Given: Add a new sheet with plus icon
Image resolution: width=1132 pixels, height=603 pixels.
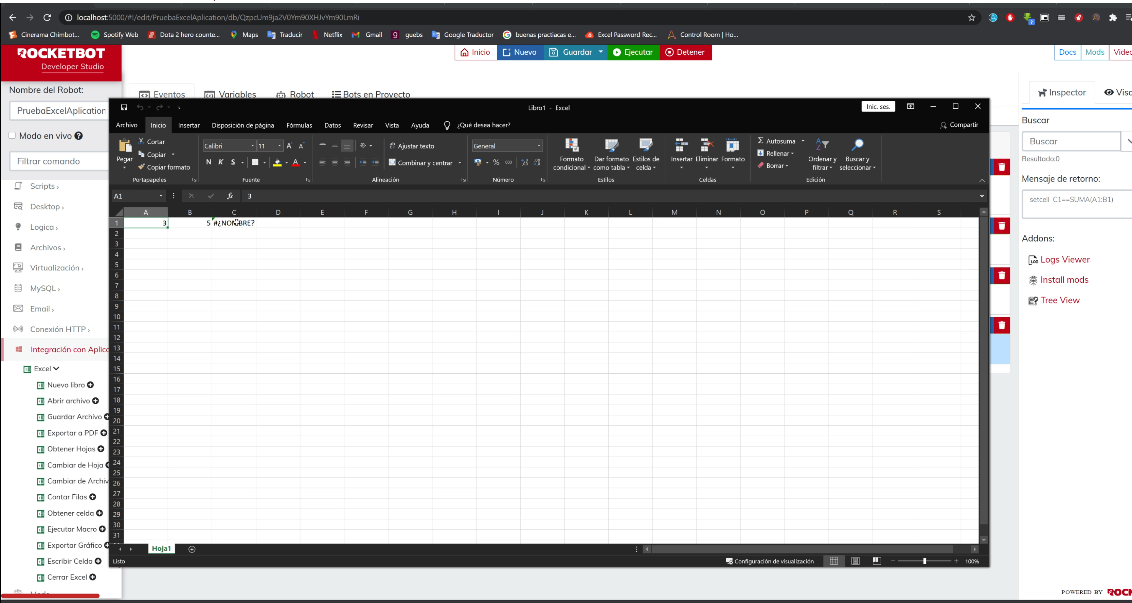Looking at the screenshot, I should click(x=192, y=549).
